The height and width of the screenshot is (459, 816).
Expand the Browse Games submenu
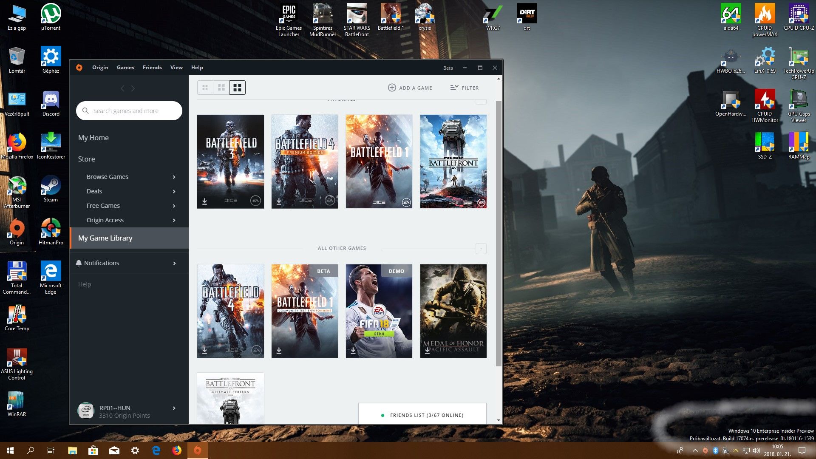coord(174,177)
